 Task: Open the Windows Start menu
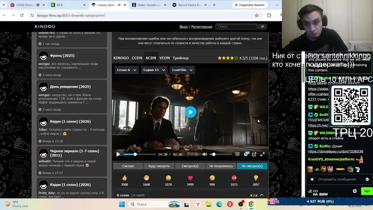point(122,204)
